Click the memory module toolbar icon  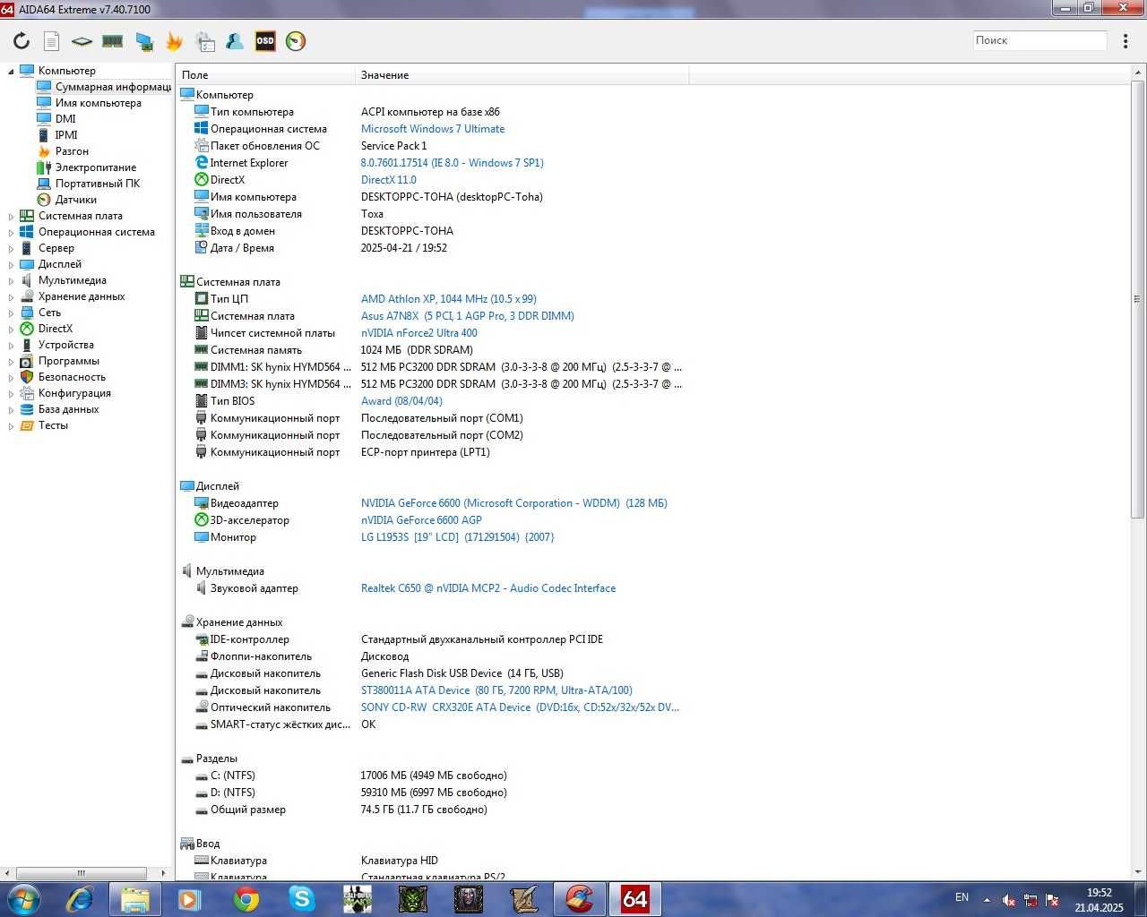click(112, 41)
